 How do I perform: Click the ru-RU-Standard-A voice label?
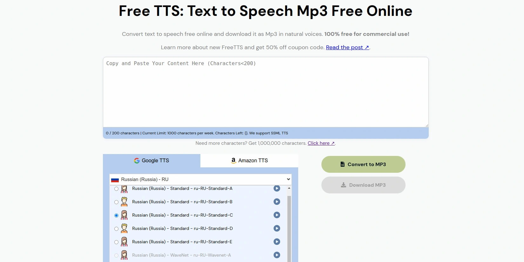coord(182,188)
